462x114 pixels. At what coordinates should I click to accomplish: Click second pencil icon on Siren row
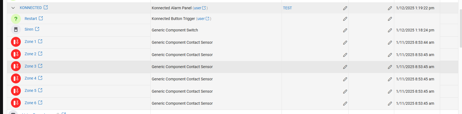[x=390, y=30]
